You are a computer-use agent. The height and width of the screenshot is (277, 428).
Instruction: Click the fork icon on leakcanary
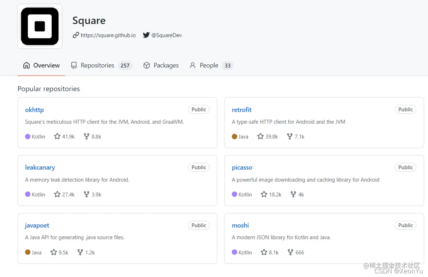point(86,194)
